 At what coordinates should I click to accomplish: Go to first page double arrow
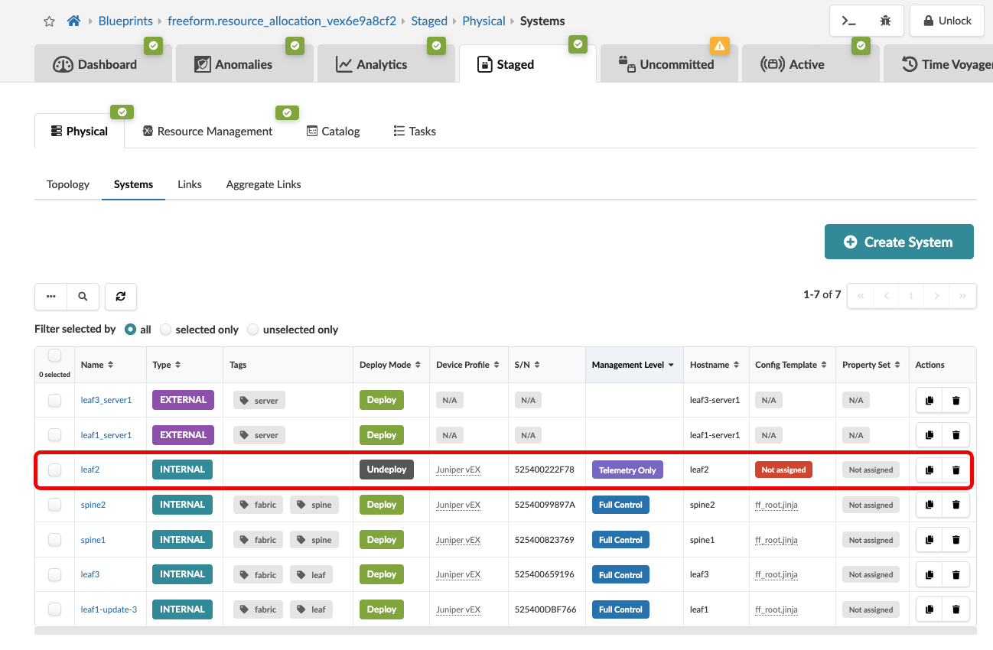point(861,295)
